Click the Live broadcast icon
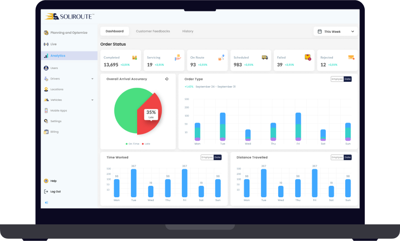The height and width of the screenshot is (241, 400). [46, 44]
